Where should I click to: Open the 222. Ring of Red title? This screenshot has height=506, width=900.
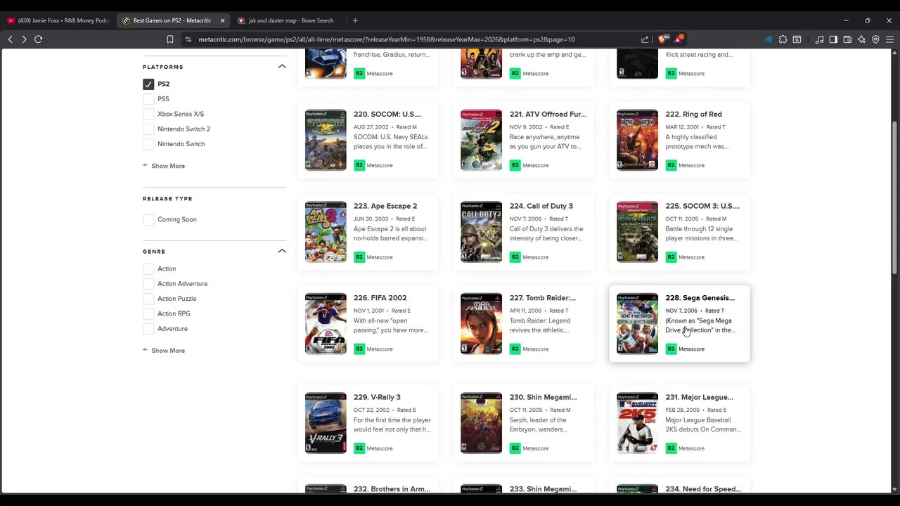(693, 114)
